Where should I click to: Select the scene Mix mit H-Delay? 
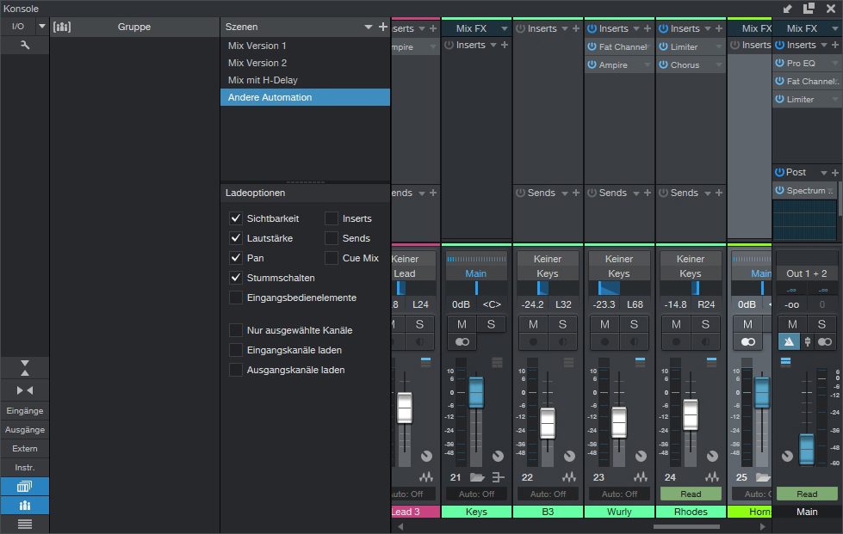pyautogui.click(x=263, y=80)
